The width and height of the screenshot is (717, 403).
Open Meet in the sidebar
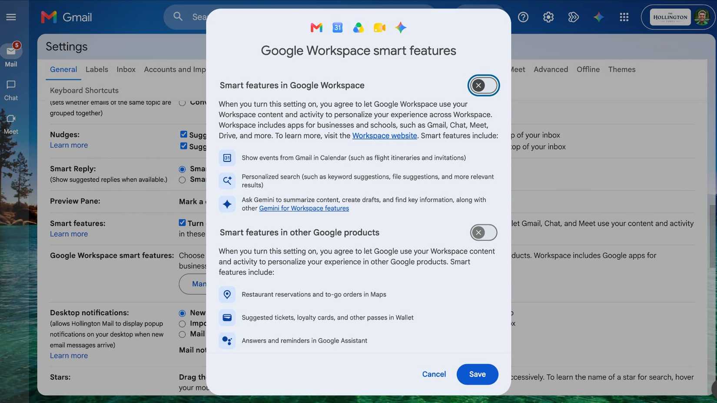click(x=11, y=124)
